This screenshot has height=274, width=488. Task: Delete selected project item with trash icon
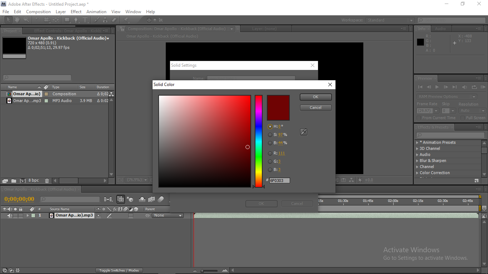(47, 181)
